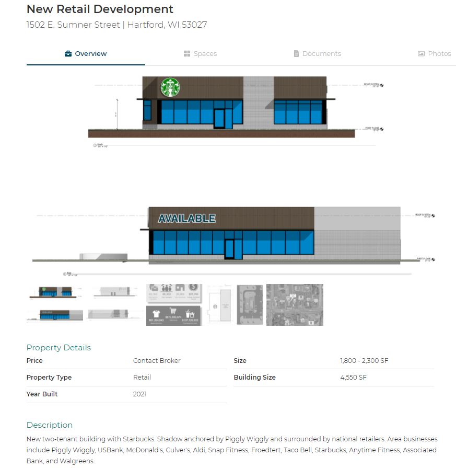Click the 4,550 SF building size value
This screenshot has width=456, height=468.
354,377
